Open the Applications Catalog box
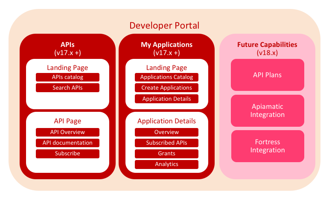 point(166,77)
